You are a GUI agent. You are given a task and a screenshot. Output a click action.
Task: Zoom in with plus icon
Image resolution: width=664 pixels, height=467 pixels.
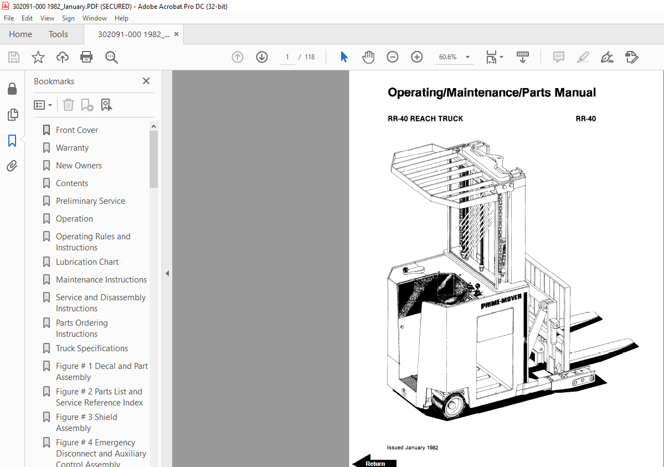(x=416, y=57)
